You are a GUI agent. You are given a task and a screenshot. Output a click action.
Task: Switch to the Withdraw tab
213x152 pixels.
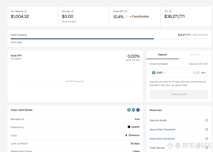click(x=195, y=55)
